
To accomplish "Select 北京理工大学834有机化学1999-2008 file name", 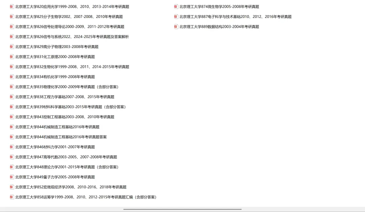I will tap(55, 77).
